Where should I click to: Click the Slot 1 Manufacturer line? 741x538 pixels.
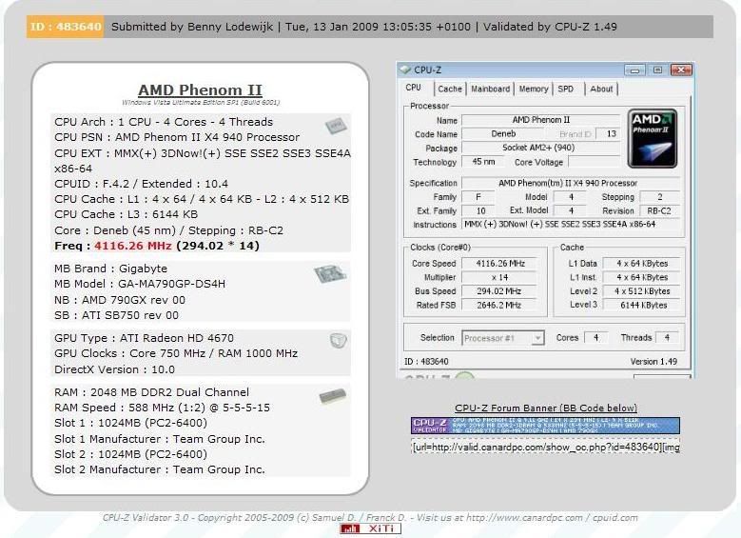(x=159, y=439)
